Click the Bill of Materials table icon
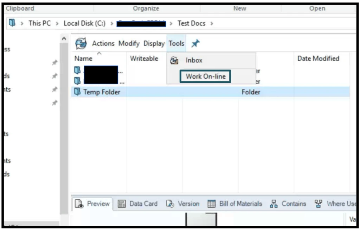 click(211, 204)
